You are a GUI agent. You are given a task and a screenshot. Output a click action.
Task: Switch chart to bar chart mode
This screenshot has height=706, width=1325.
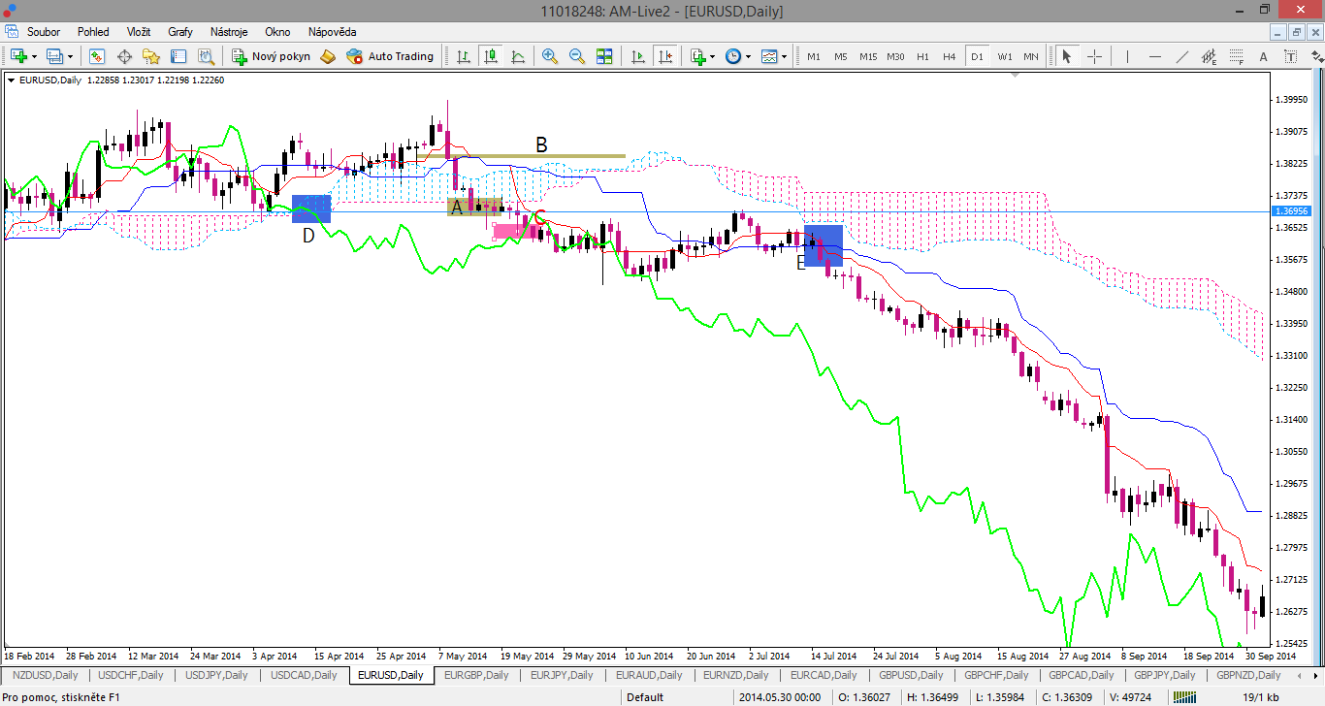tap(464, 56)
